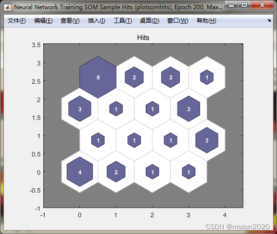Click the 3.5 y-axis tick label
277x234 pixels.
point(36,45)
